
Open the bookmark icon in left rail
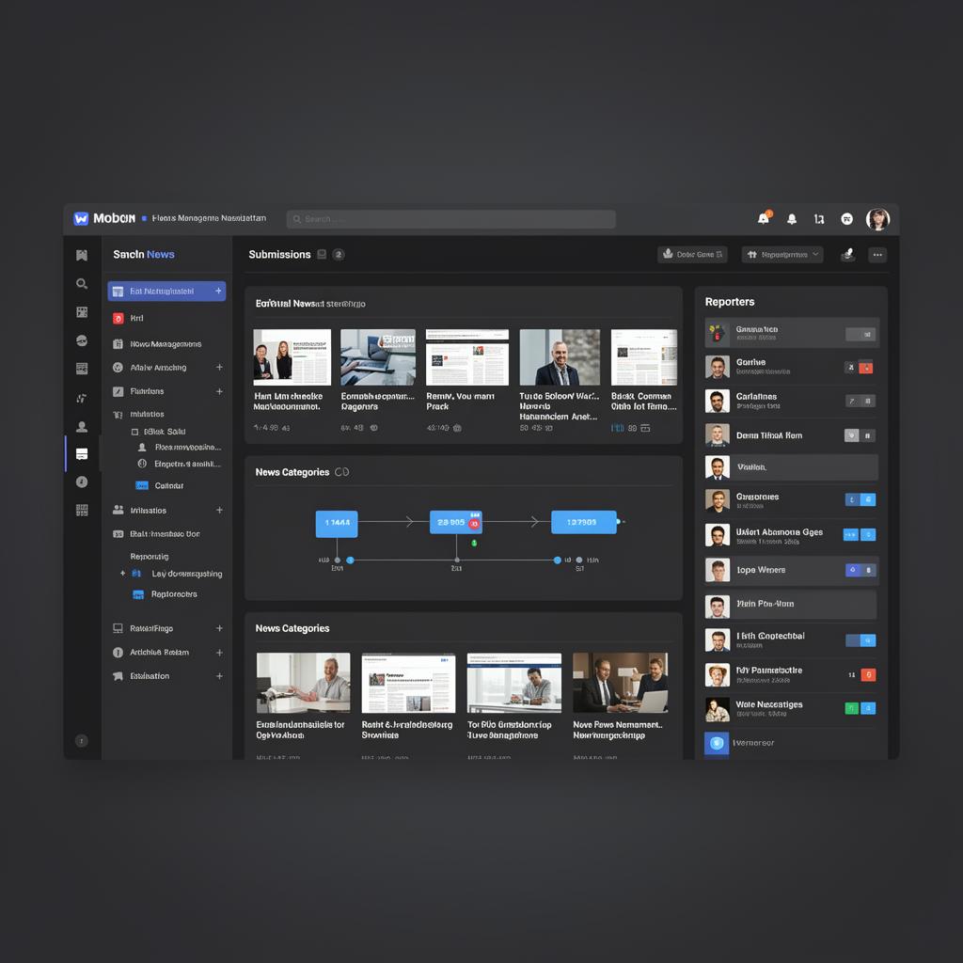pyautogui.click(x=82, y=255)
